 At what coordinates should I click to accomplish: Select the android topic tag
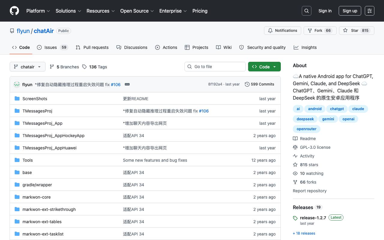(x=315, y=109)
